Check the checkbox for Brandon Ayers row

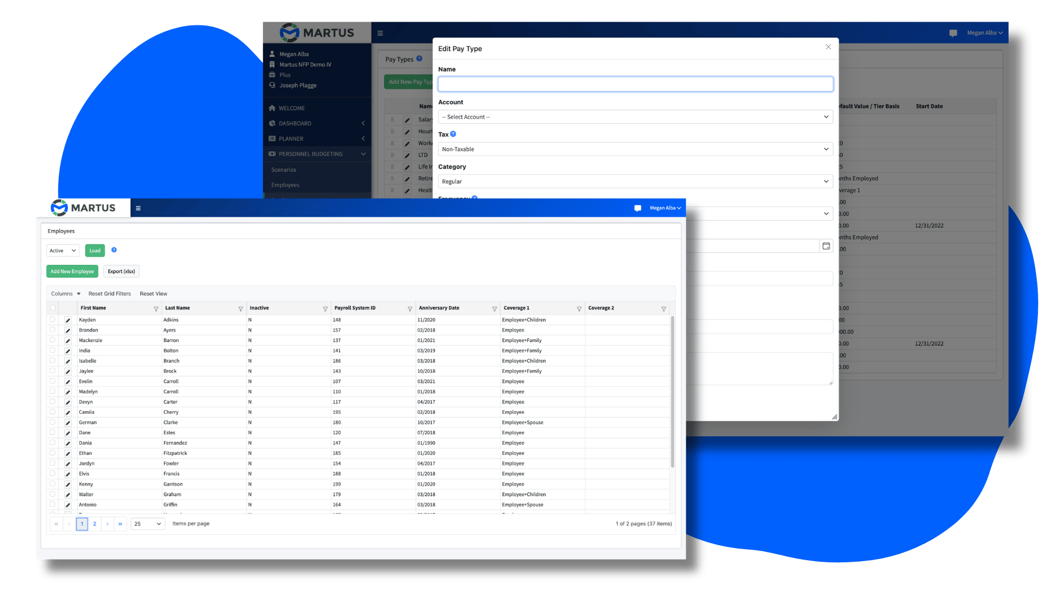(x=53, y=330)
